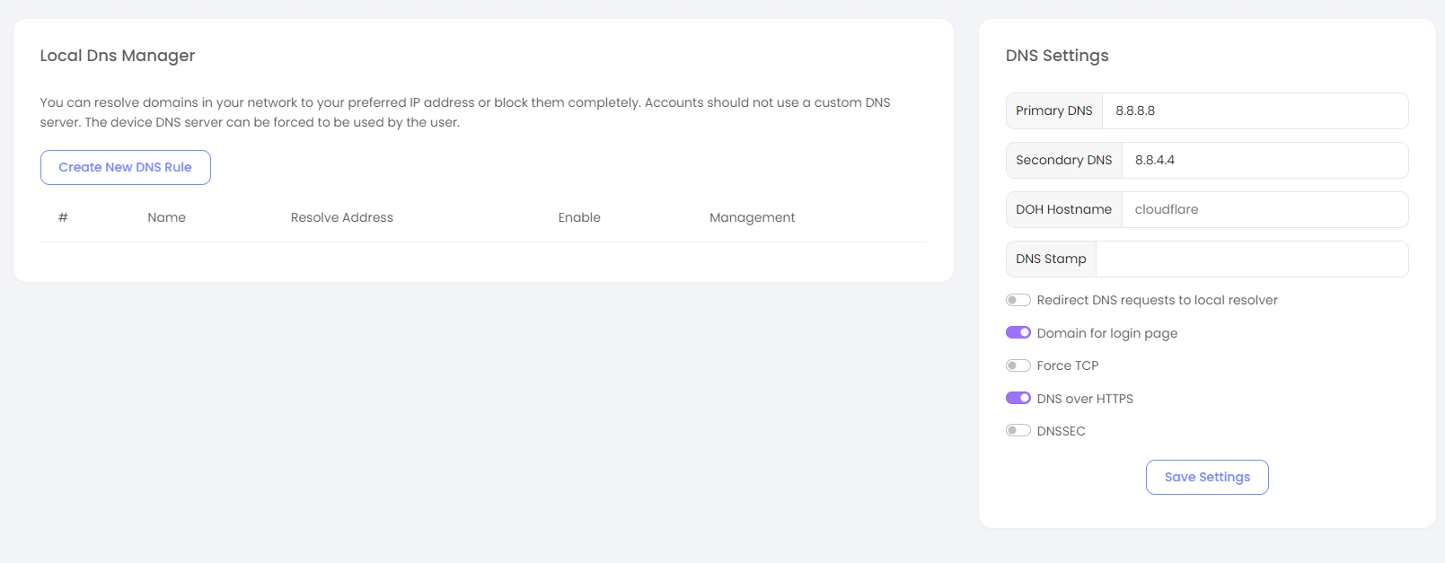Click the 'Secondary DNS' field label

[1063, 160]
